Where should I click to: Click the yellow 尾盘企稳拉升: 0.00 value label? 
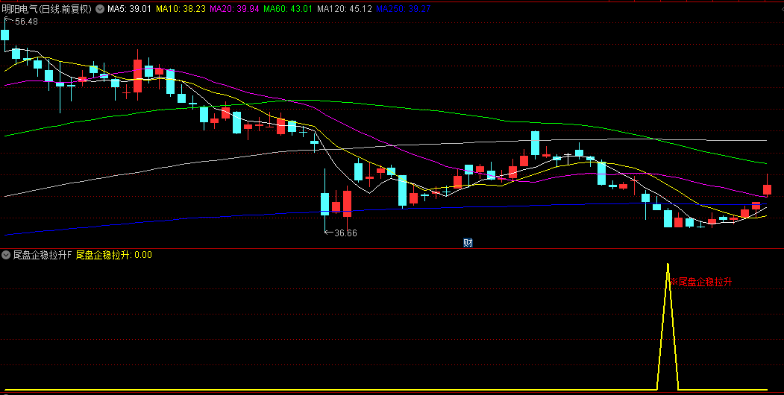click(114, 255)
